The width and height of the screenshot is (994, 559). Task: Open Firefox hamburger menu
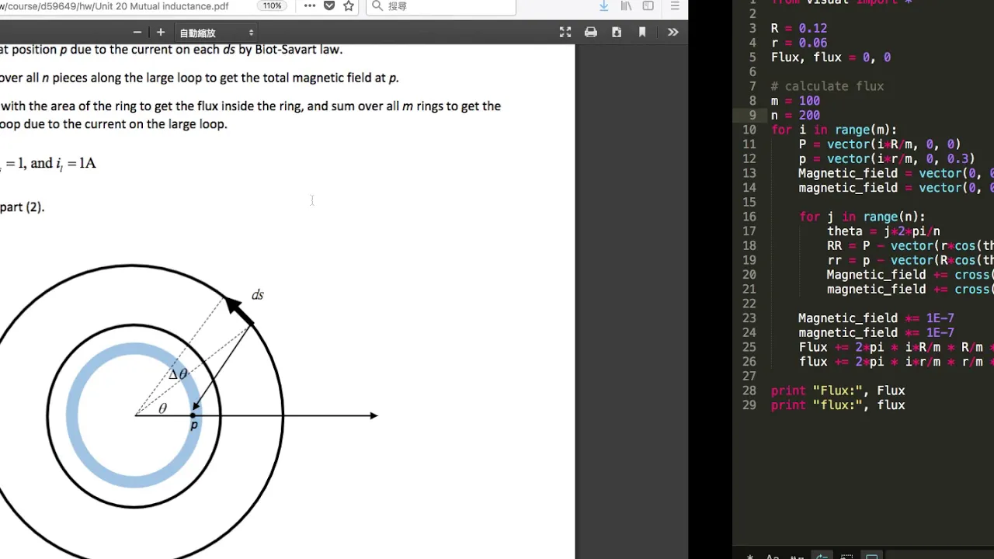673,6
